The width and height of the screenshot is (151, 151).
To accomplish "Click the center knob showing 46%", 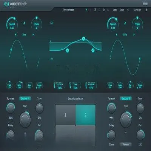I will 59,86.
